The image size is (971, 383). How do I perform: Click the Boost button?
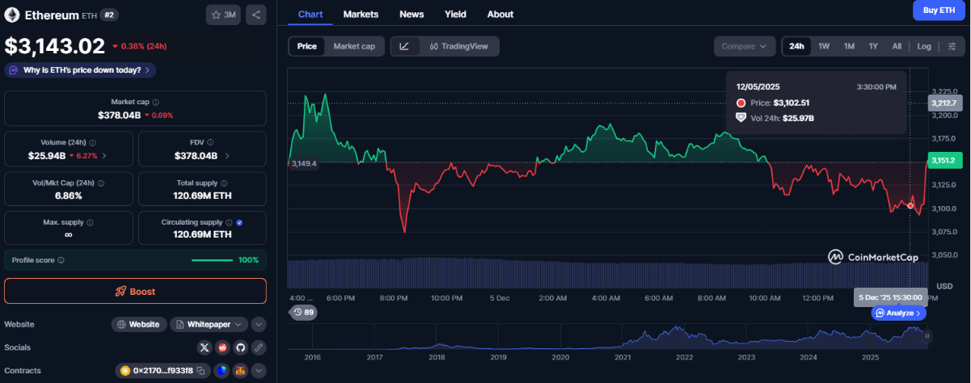pyautogui.click(x=135, y=291)
